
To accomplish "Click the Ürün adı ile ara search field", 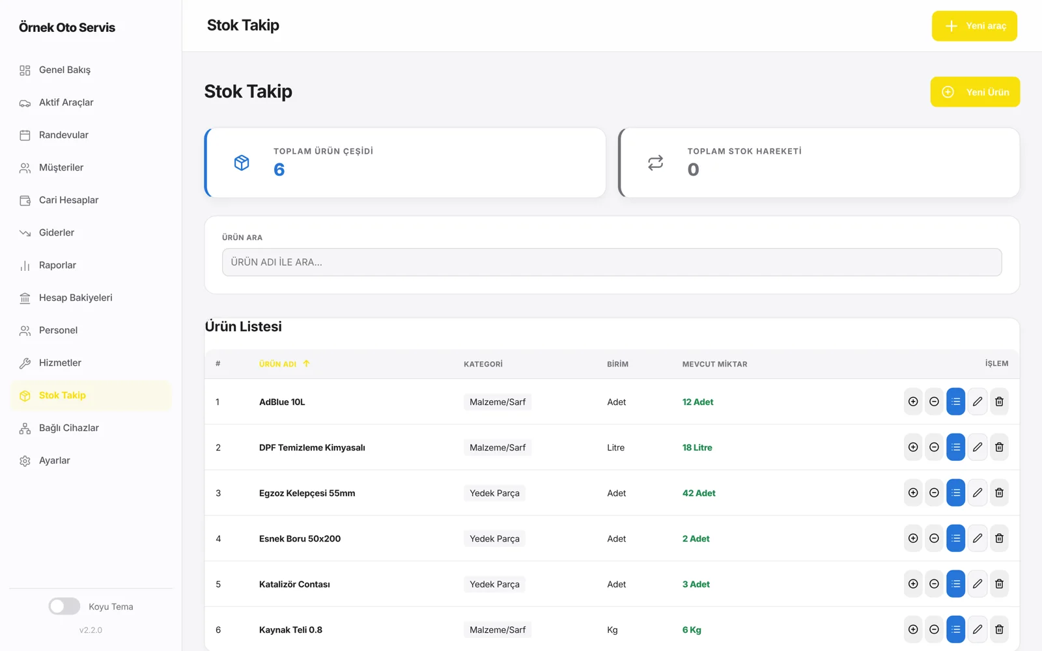I will coord(612,262).
